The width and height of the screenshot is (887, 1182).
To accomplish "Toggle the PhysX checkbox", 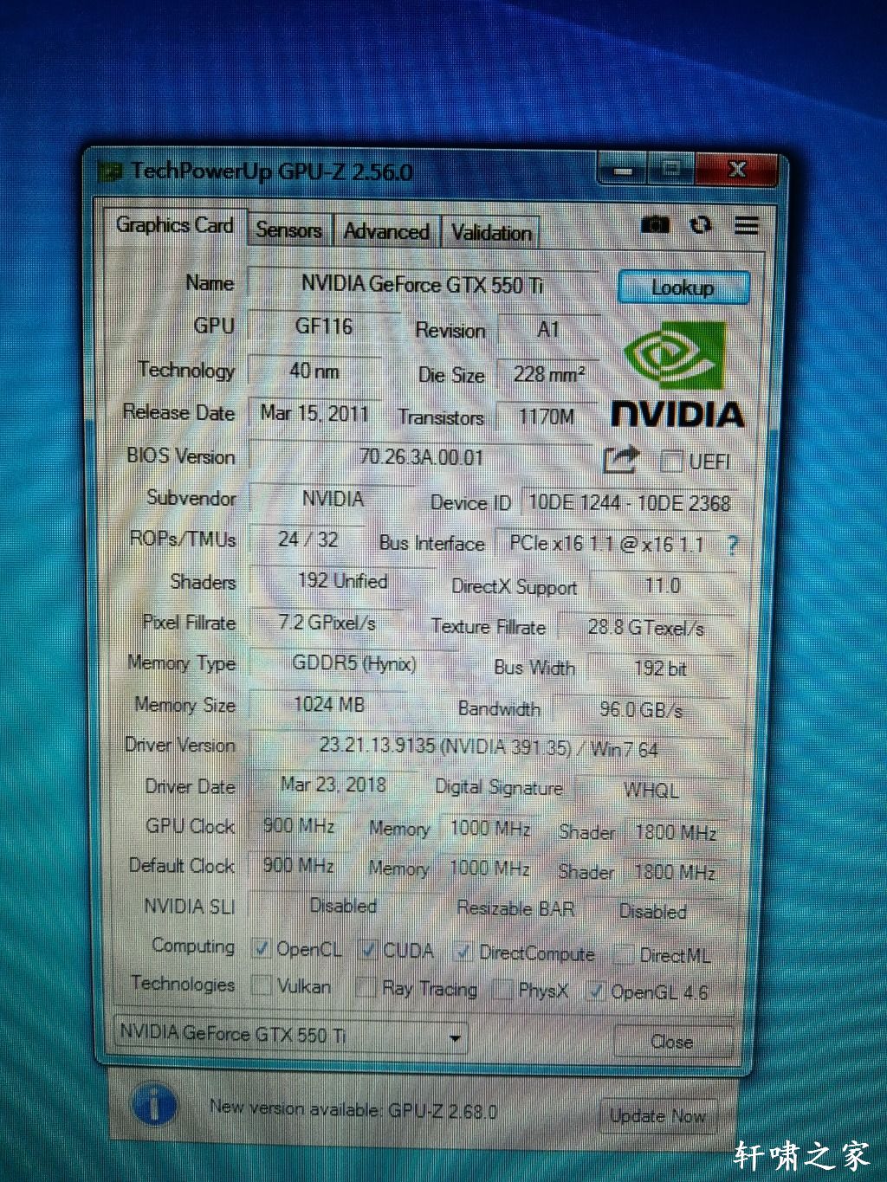I will point(502,990).
